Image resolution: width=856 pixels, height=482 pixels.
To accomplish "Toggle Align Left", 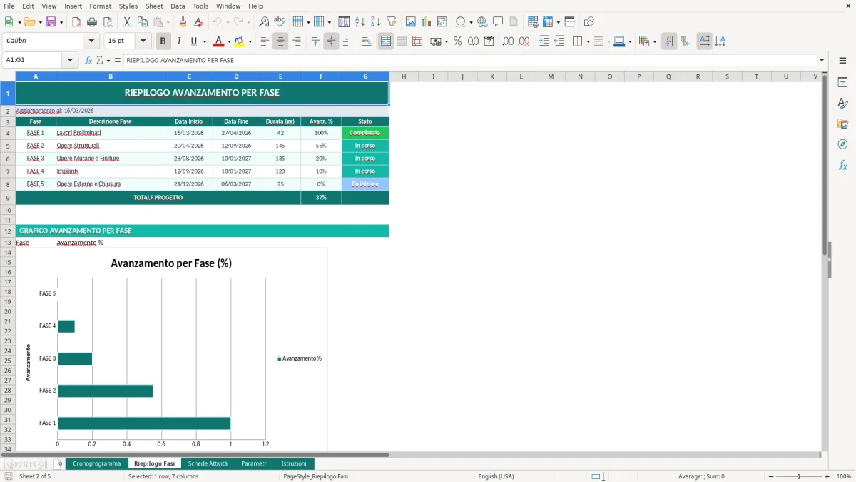I will point(265,41).
